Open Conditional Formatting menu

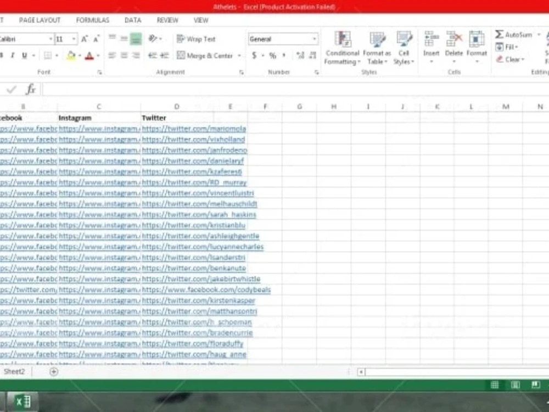tap(343, 48)
